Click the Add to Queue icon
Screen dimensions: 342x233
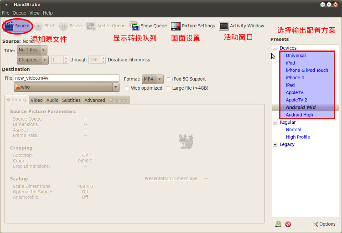[91, 26]
